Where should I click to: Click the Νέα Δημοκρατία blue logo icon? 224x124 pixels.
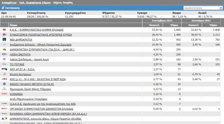[x=4, y=39]
